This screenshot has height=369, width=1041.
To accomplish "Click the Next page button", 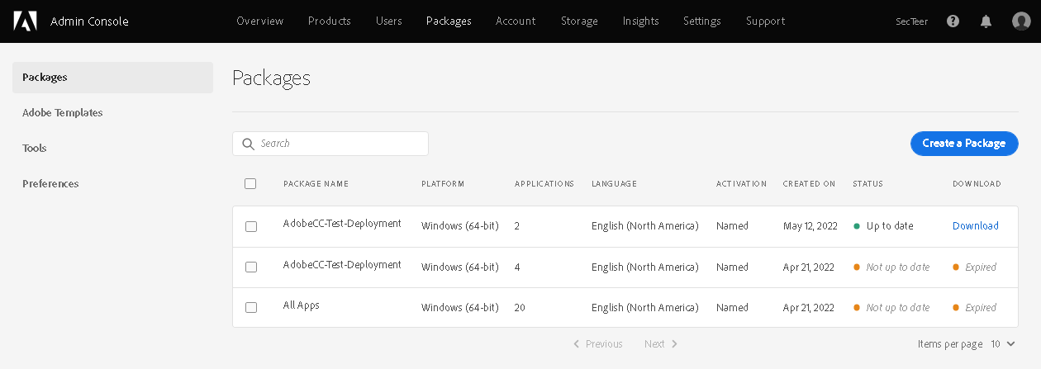I will [x=661, y=344].
